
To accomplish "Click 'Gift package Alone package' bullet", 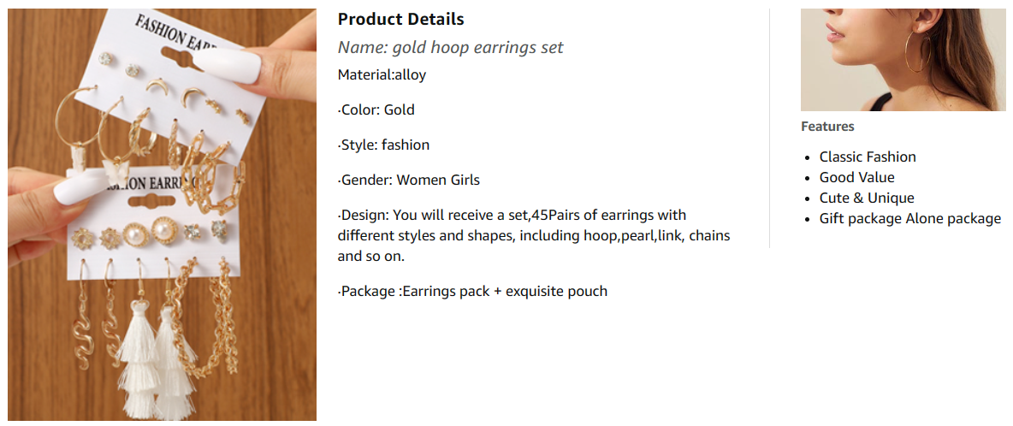I will [909, 218].
